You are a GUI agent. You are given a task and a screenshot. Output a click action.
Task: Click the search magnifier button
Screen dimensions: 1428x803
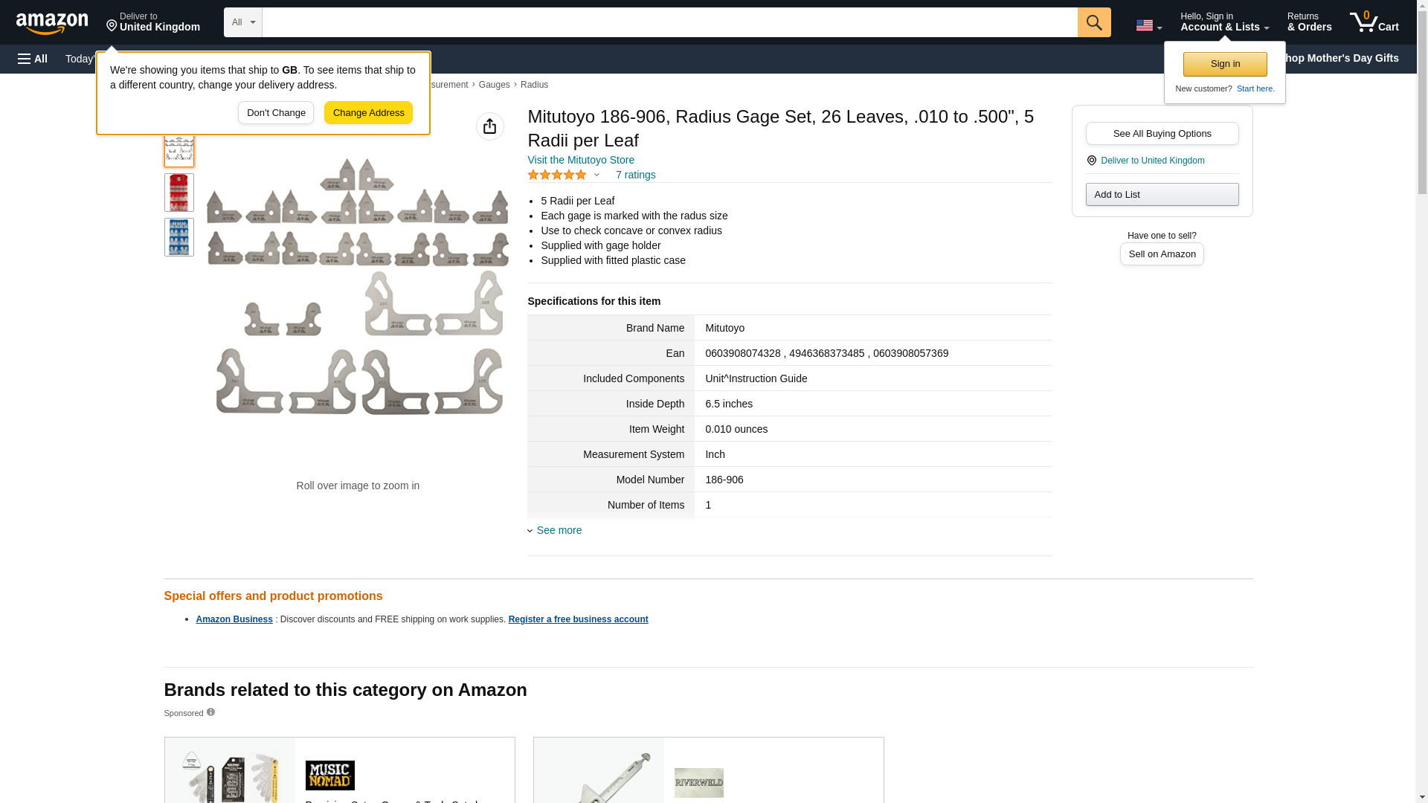[1094, 22]
